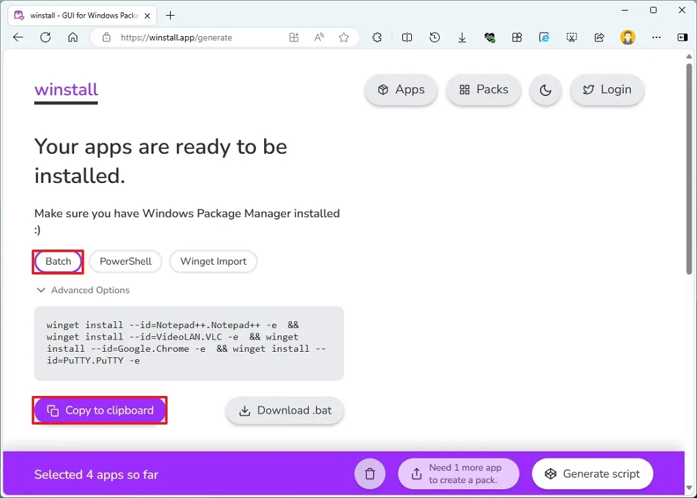Open the Split Screen icon

point(406,37)
